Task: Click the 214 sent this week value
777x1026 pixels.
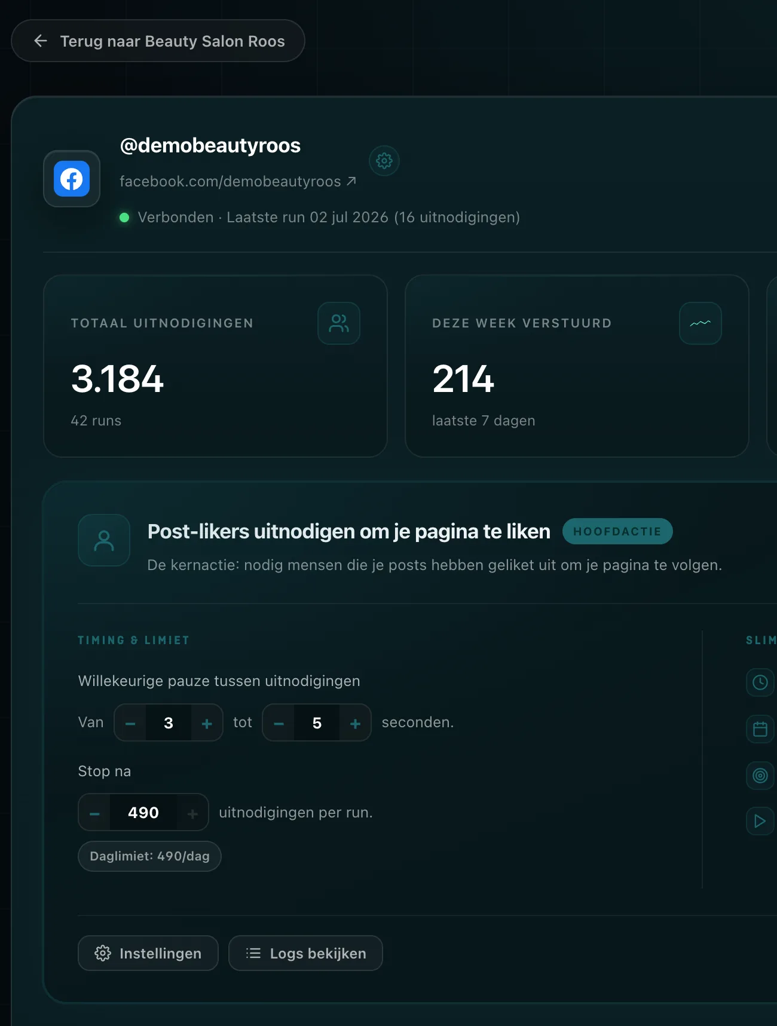Action: tap(463, 379)
